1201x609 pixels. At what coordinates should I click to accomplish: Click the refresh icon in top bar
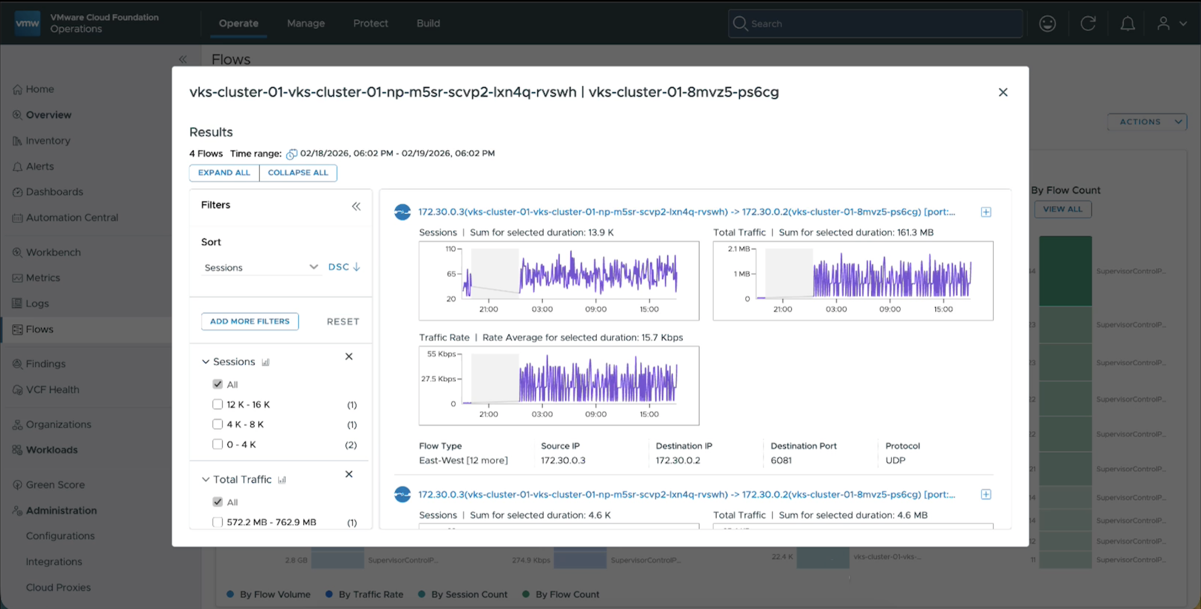tap(1088, 23)
